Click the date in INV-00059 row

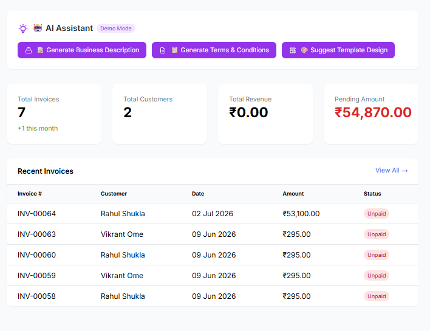(x=214, y=276)
